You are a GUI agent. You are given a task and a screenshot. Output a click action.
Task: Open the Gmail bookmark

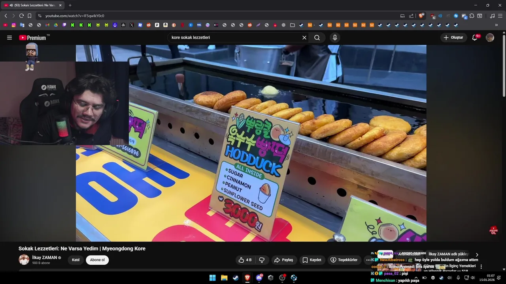[x=47, y=25]
